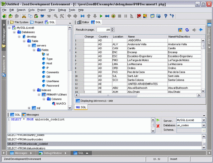Screen dimensions: 213x163
Task: Click the Previous results page arrow
Action: [194, 30]
